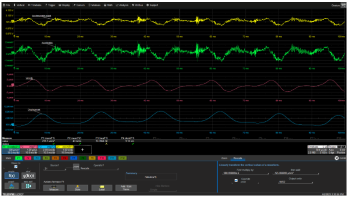Click the graph mode icon button

tap(11, 186)
